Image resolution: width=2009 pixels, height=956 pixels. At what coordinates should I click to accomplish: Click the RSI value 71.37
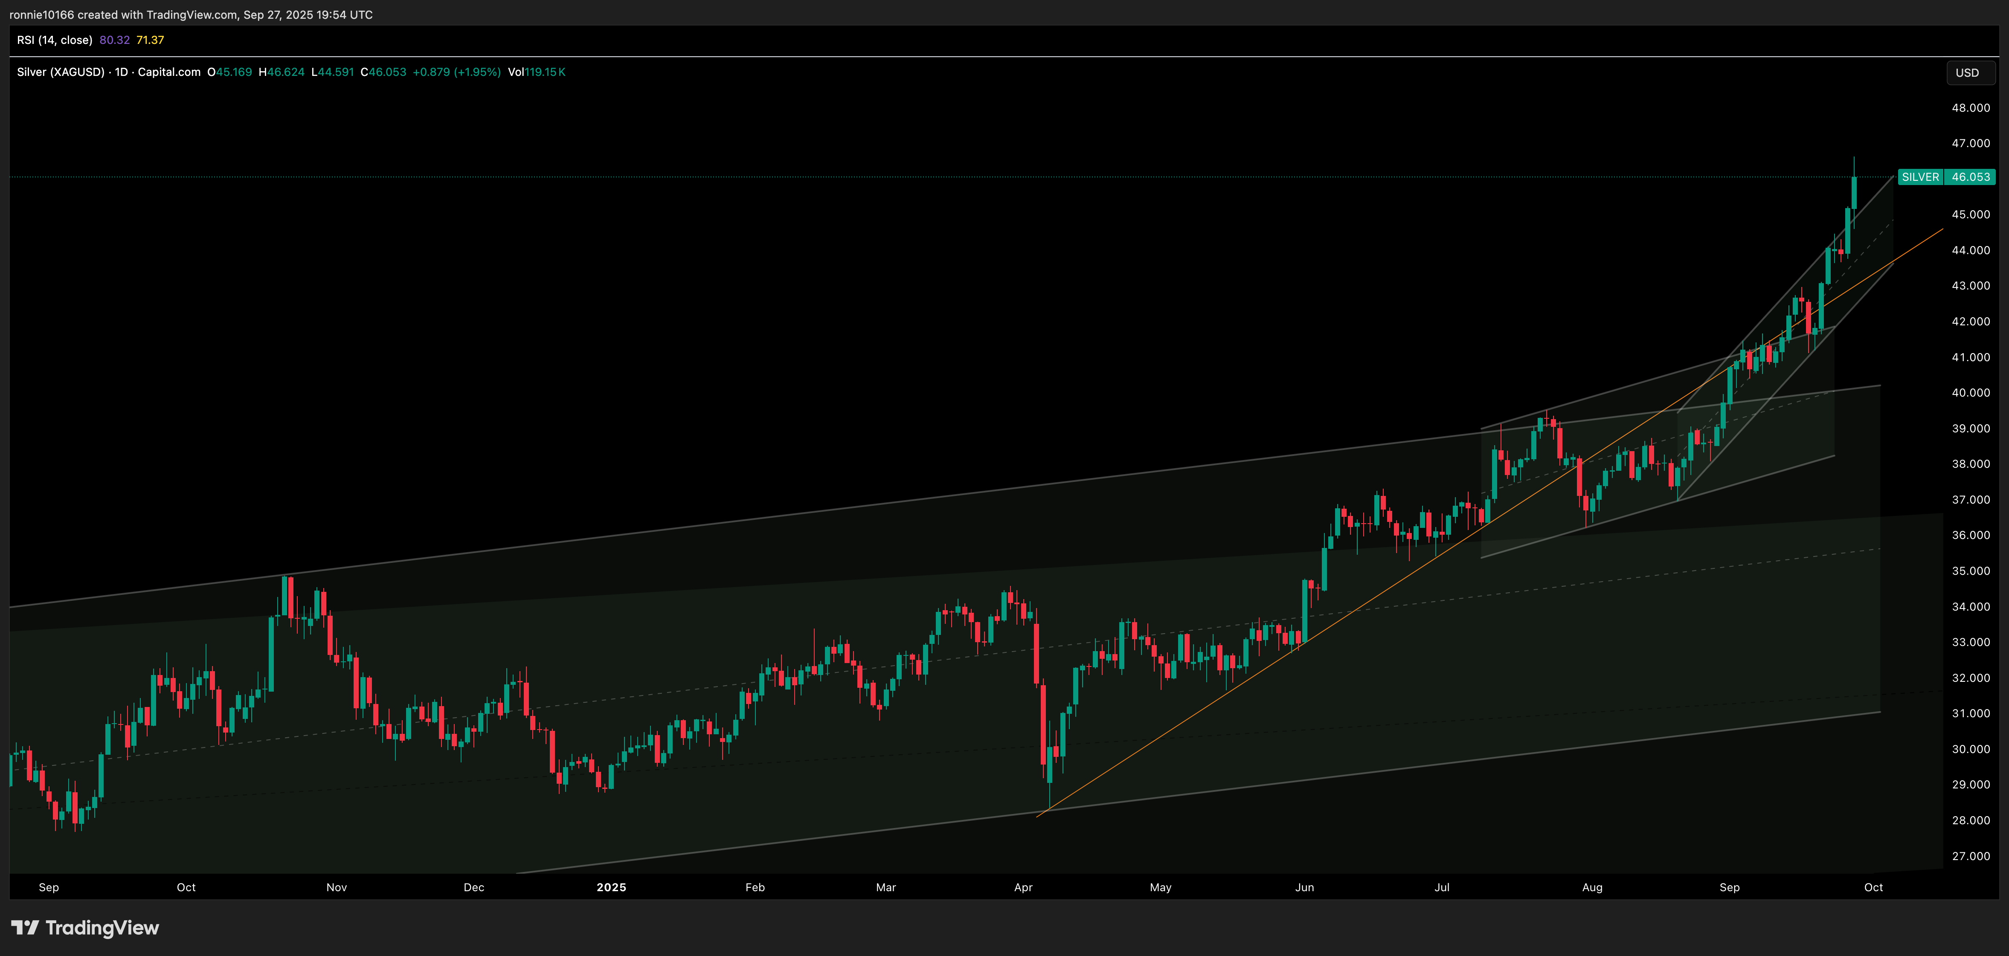(x=150, y=40)
